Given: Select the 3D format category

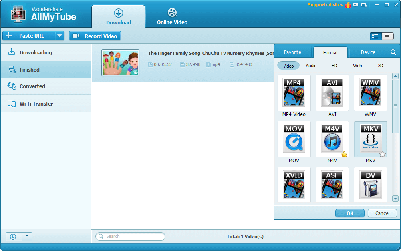Looking at the screenshot, I should click(x=381, y=66).
